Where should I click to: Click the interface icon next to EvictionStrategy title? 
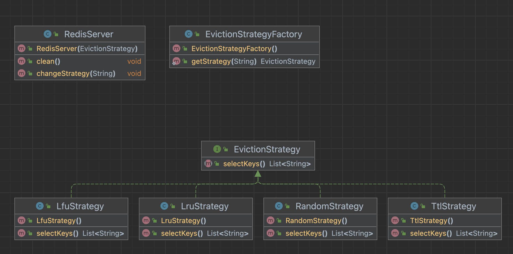217,149
